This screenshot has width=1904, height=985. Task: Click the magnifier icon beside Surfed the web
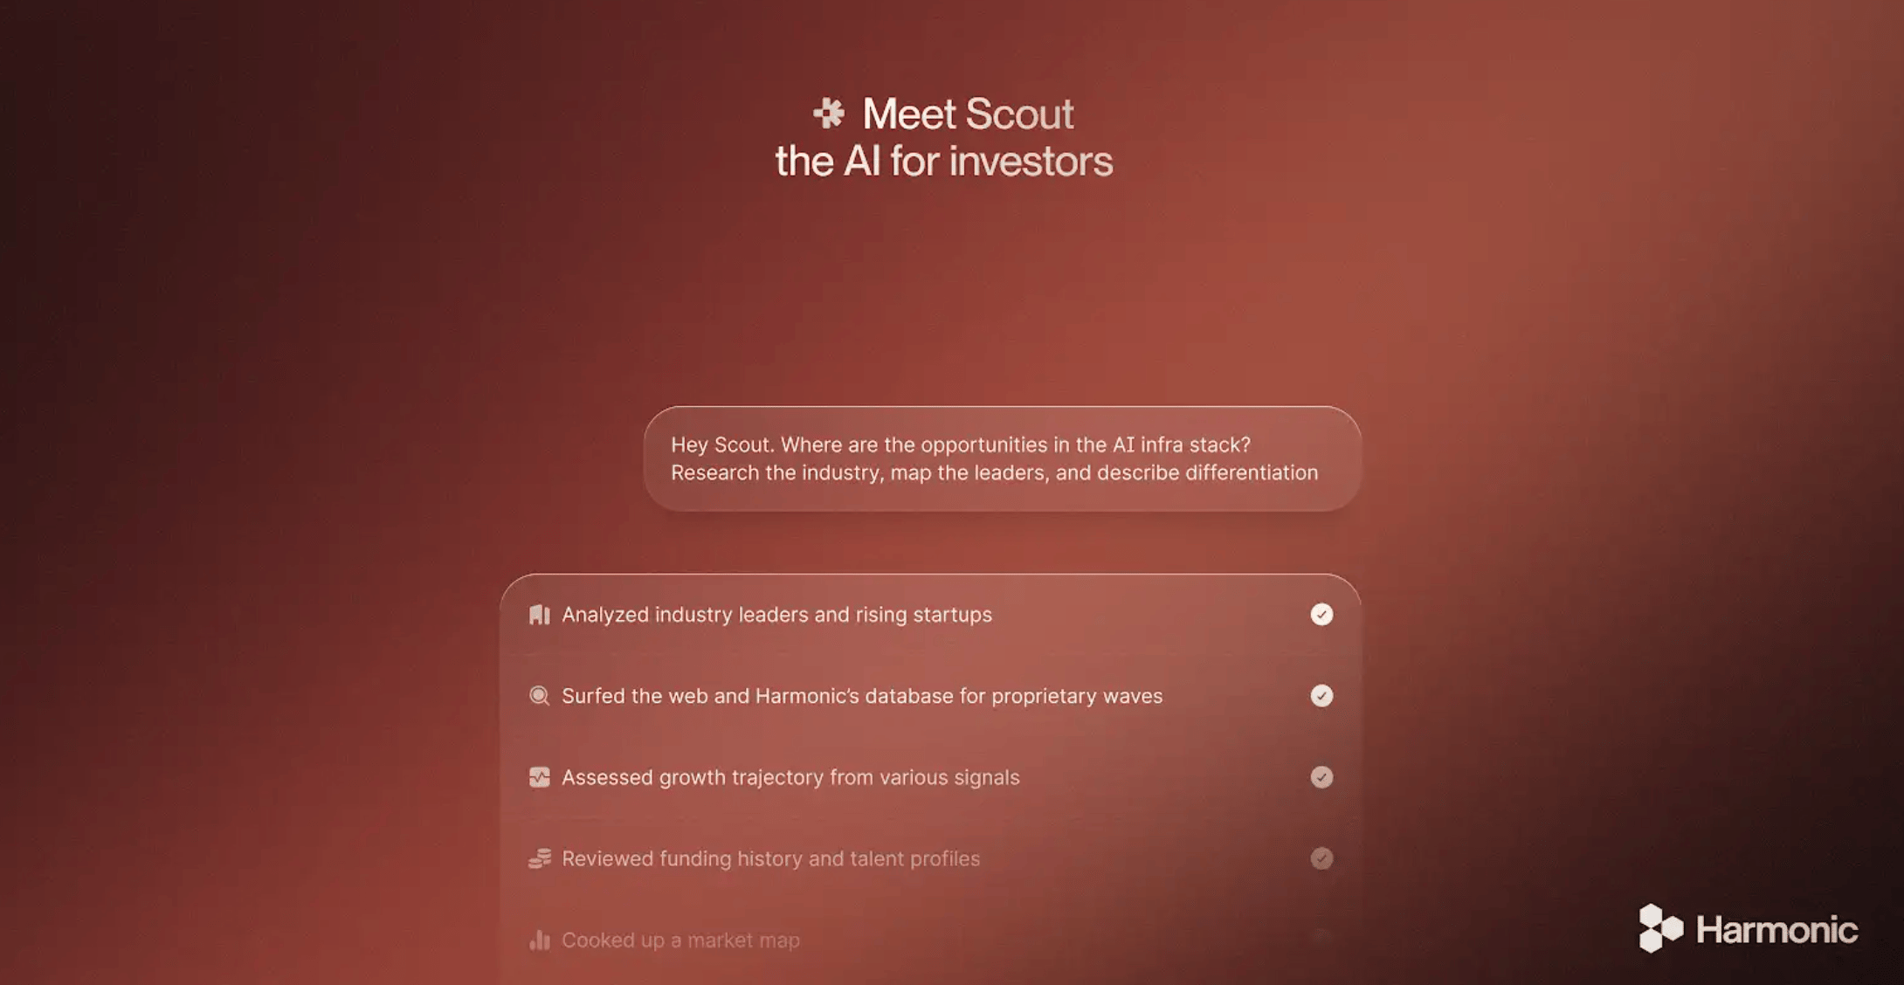(x=540, y=696)
